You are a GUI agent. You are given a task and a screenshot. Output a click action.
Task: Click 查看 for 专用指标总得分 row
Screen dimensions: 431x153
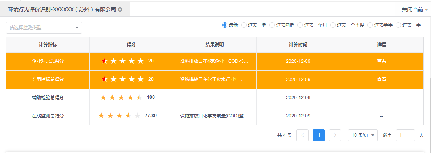[382, 79]
